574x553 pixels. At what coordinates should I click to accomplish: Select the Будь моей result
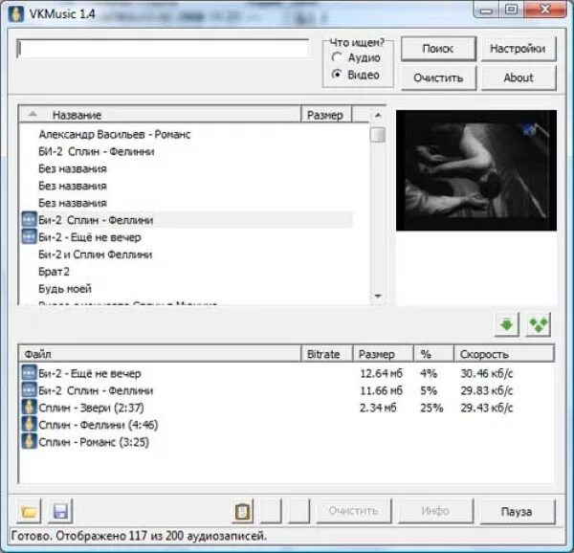pos(65,289)
